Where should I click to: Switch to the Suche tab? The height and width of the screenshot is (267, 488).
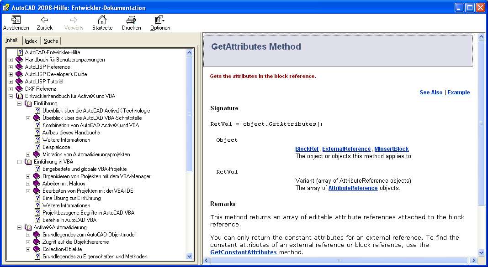point(51,41)
